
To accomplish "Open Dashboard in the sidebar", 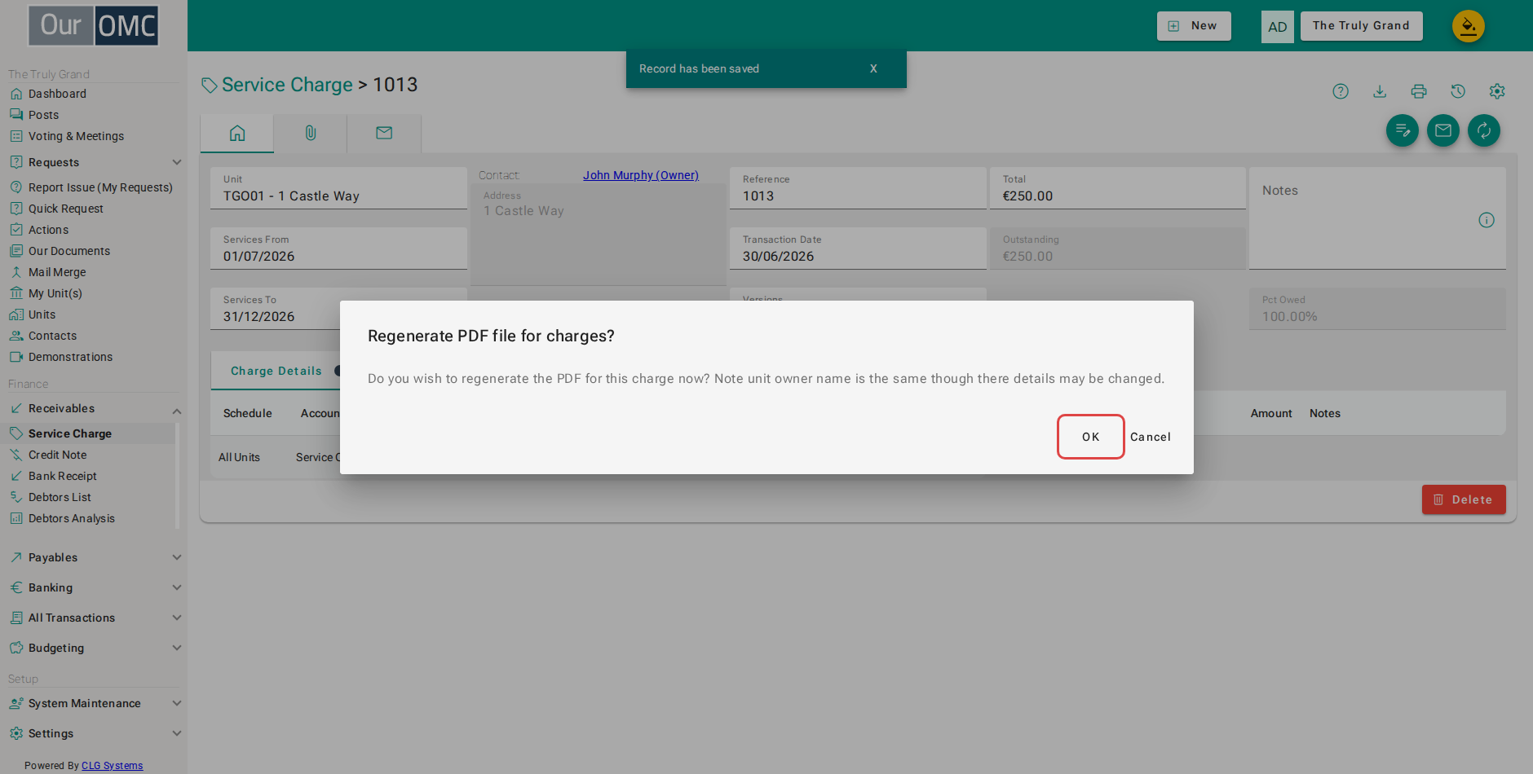I will point(57,94).
